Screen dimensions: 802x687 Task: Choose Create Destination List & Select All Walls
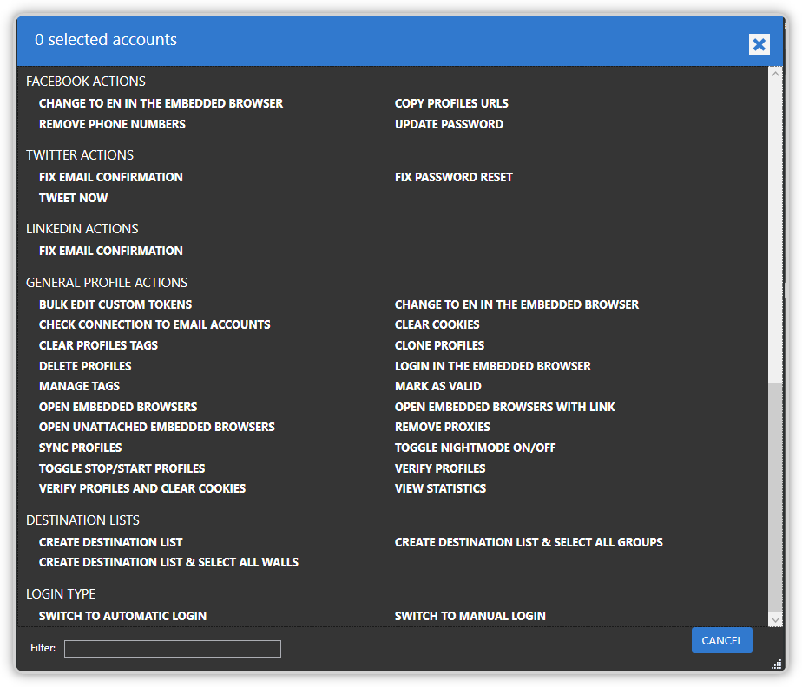click(168, 562)
